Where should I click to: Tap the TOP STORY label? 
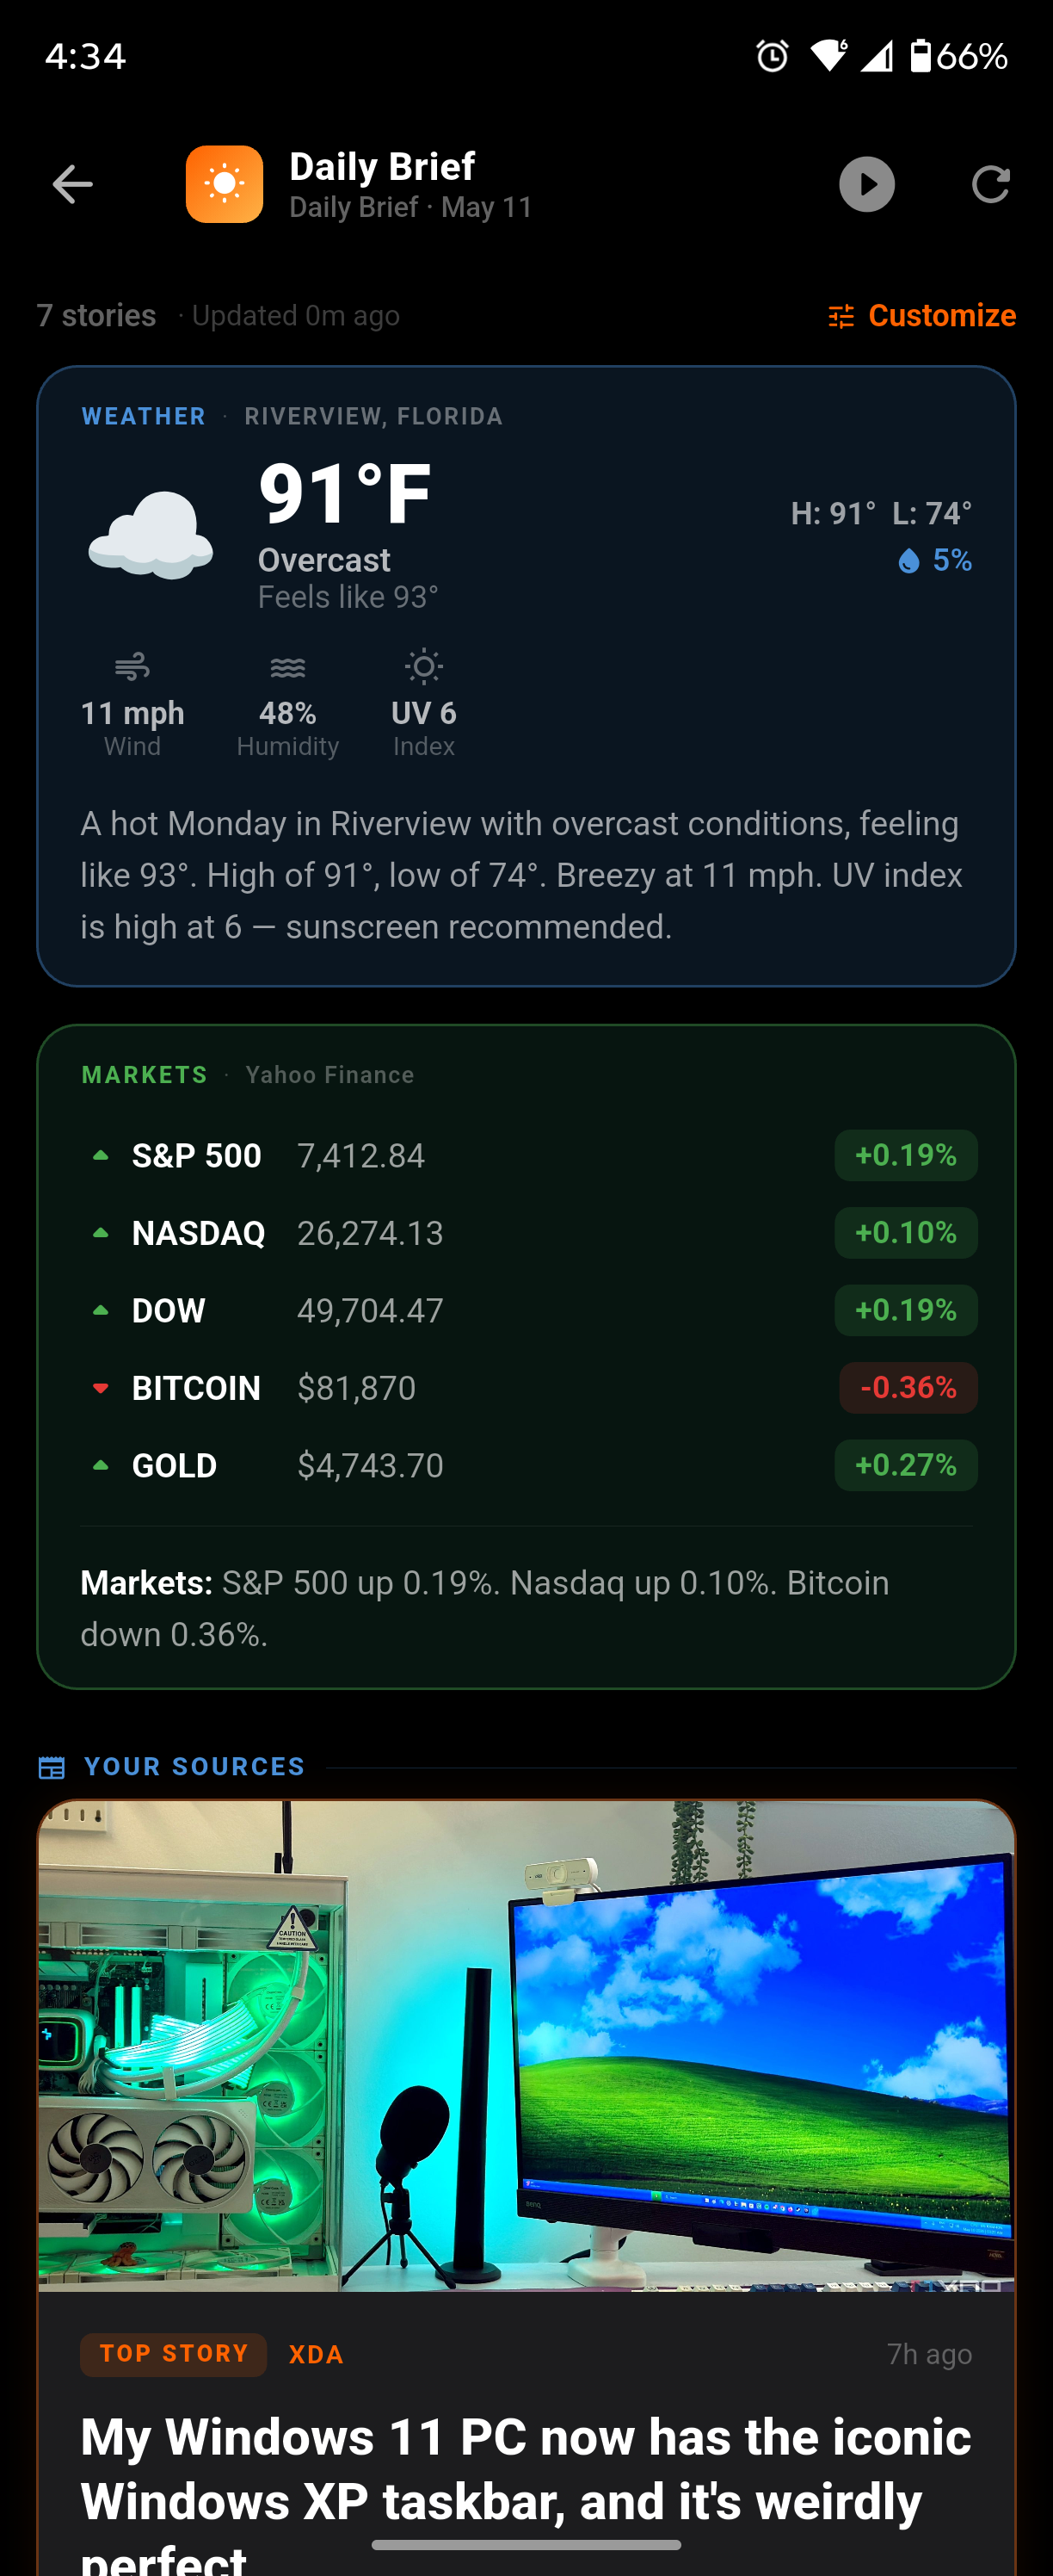(x=174, y=2354)
